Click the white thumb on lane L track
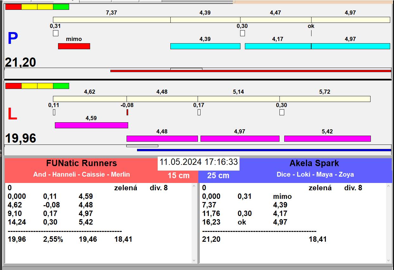 142,146
